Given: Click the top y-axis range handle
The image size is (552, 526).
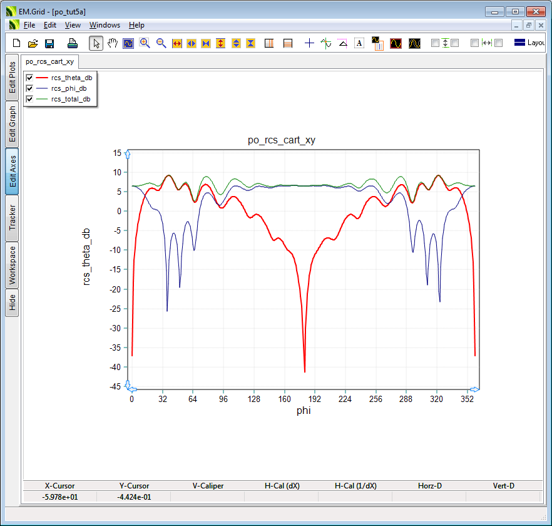Looking at the screenshot, I should (128, 154).
